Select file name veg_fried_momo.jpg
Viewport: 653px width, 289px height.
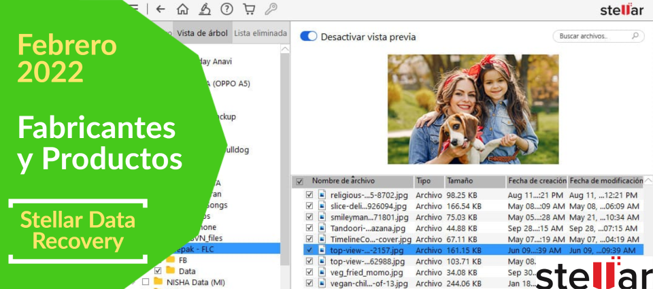coord(366,273)
